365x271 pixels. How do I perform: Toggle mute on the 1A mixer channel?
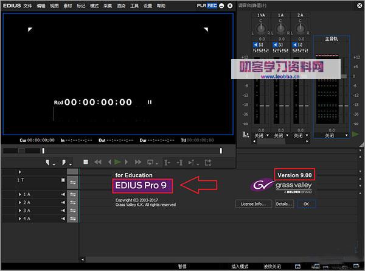pos(275,44)
